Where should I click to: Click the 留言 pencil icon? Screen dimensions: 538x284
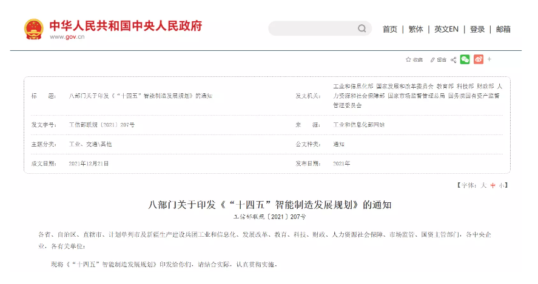432,59
